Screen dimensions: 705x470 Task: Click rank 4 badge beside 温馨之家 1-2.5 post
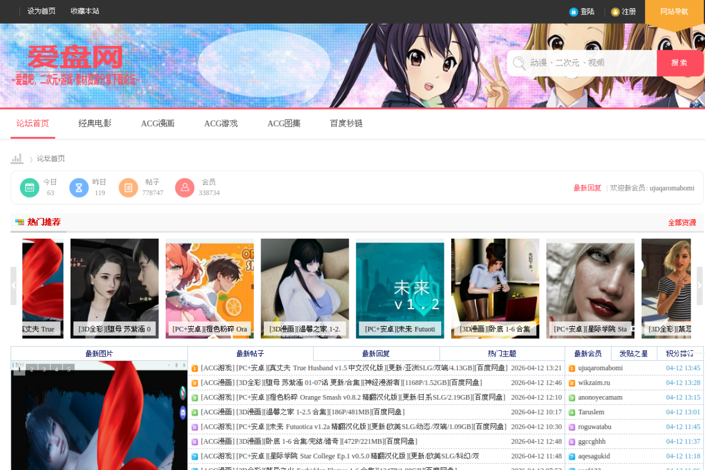194,412
